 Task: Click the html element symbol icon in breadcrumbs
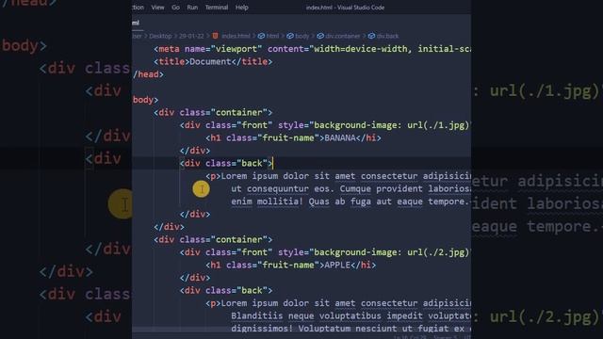coord(261,36)
